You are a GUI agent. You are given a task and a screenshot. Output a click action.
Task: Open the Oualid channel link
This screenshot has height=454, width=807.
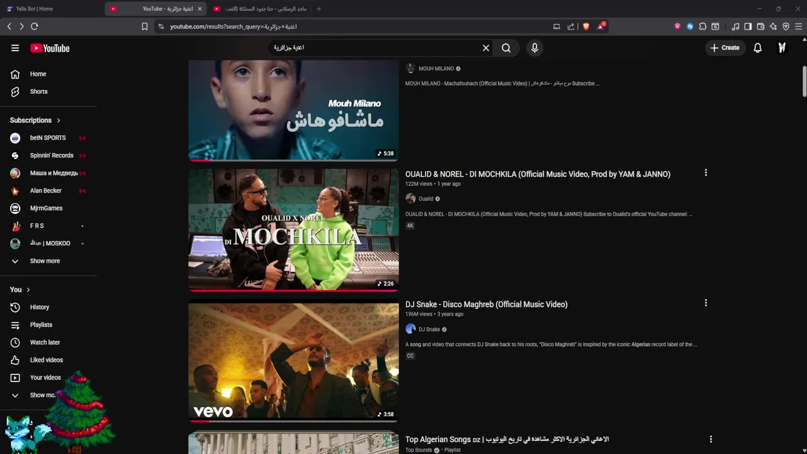426,199
